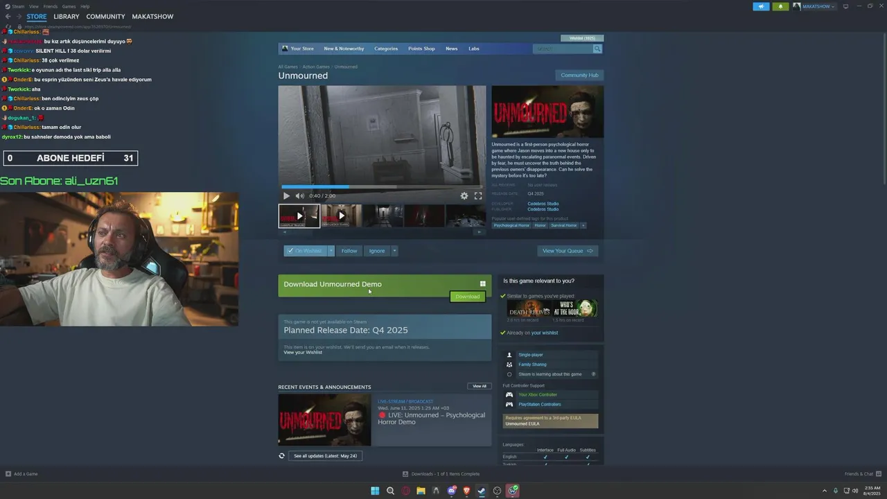Open the Categories menu

[x=386, y=49]
